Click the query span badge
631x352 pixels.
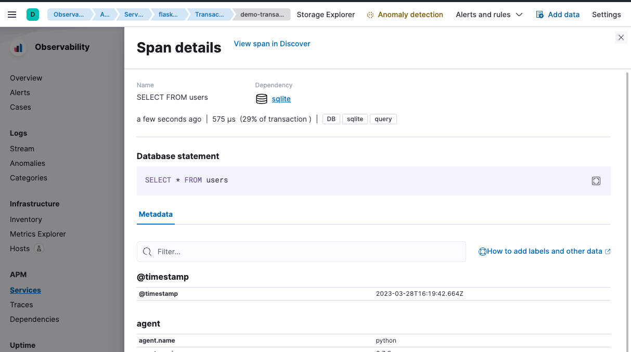click(383, 119)
